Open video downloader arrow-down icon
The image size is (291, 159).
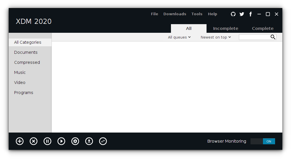(x=89, y=141)
